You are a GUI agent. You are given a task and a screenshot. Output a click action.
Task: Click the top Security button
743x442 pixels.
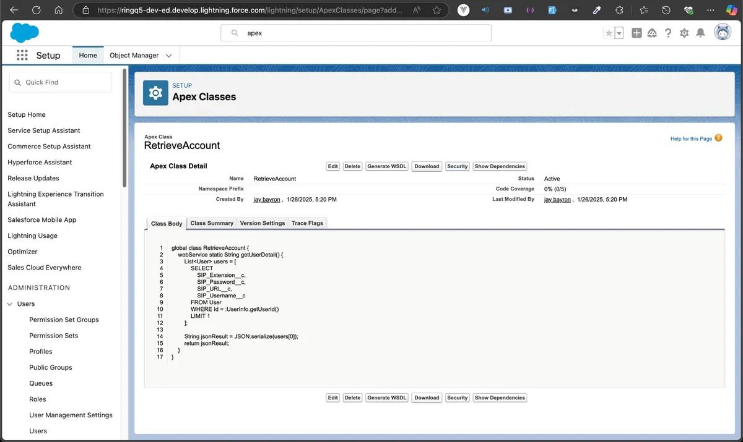[x=458, y=166]
